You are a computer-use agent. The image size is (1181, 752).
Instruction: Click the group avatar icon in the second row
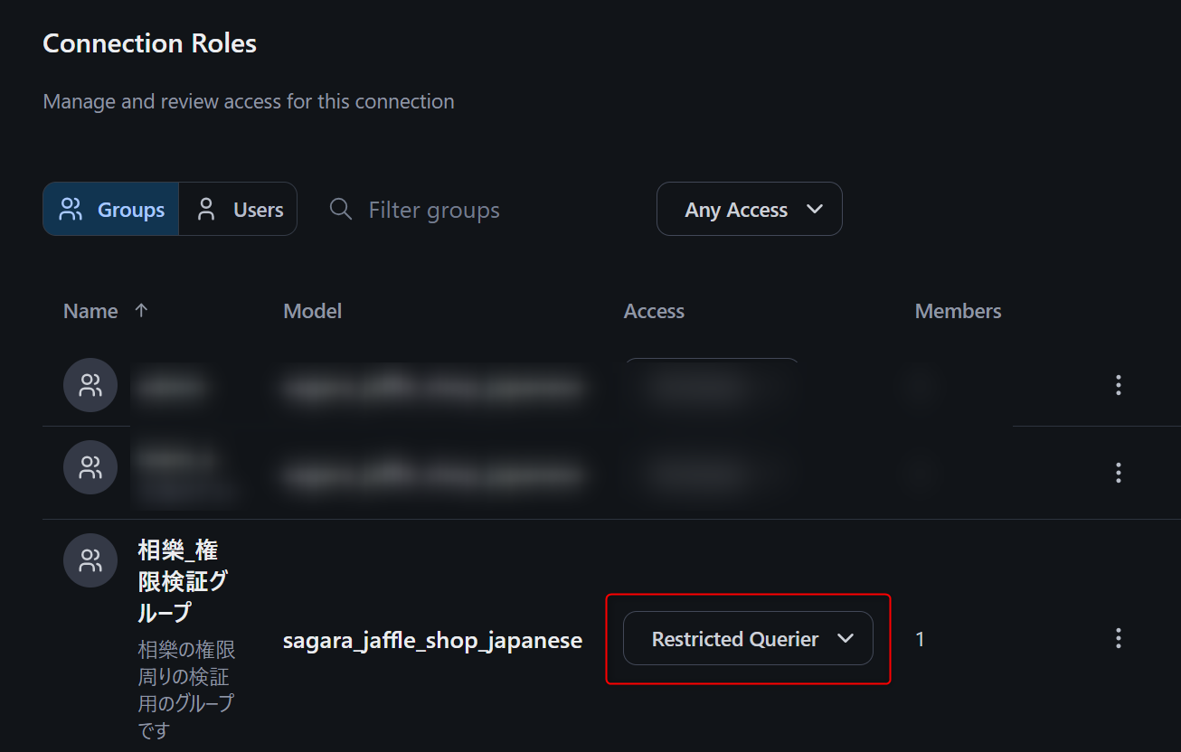(x=90, y=467)
